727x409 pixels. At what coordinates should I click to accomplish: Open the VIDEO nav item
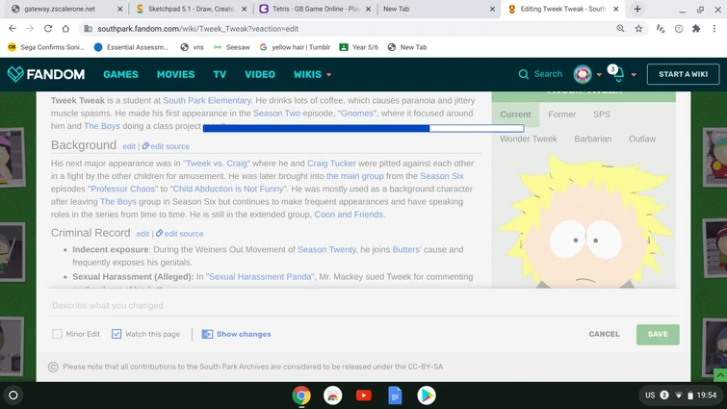click(x=260, y=74)
